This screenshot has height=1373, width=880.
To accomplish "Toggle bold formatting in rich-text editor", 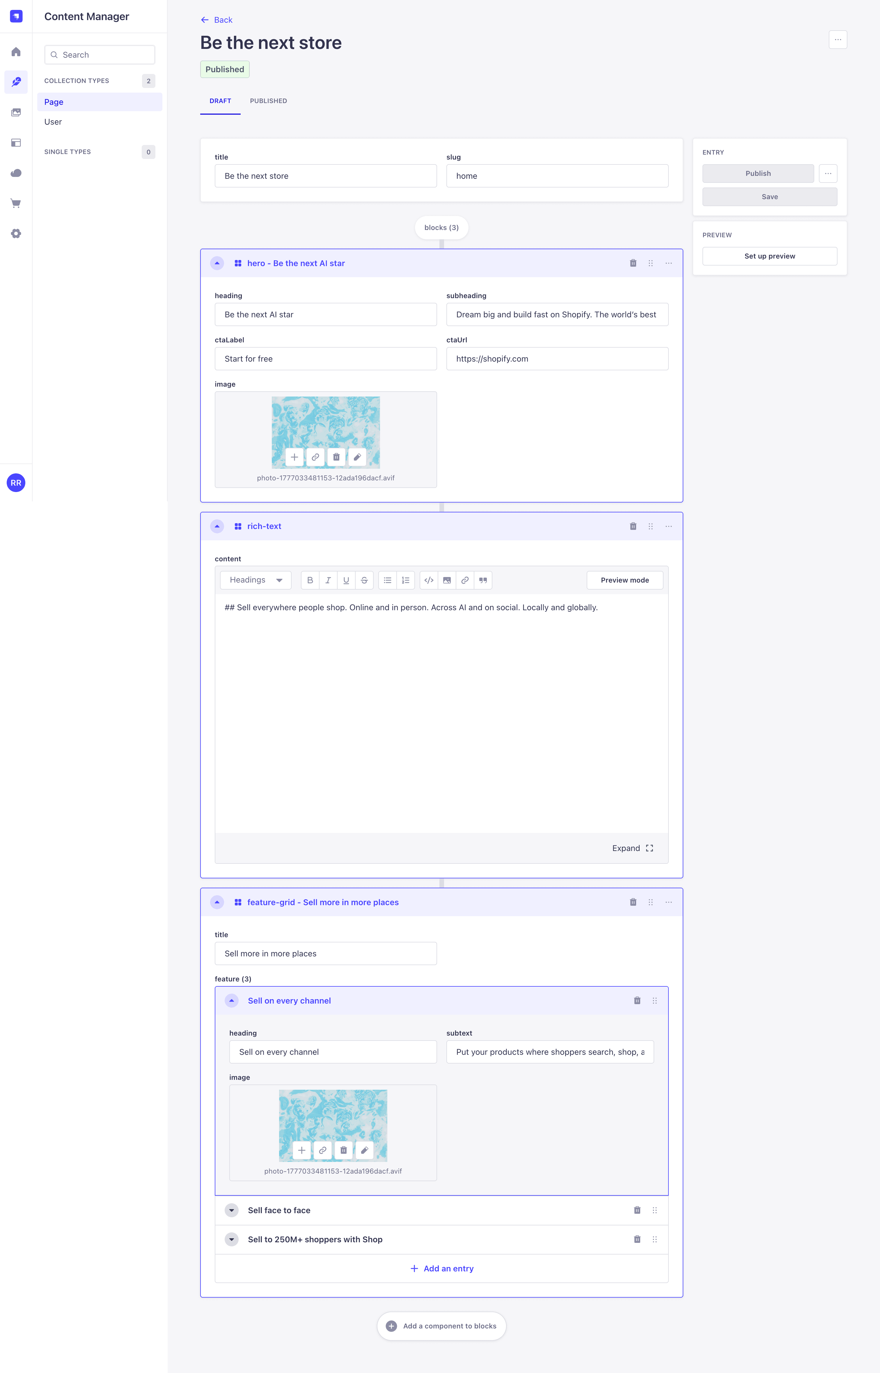I will tap(310, 580).
